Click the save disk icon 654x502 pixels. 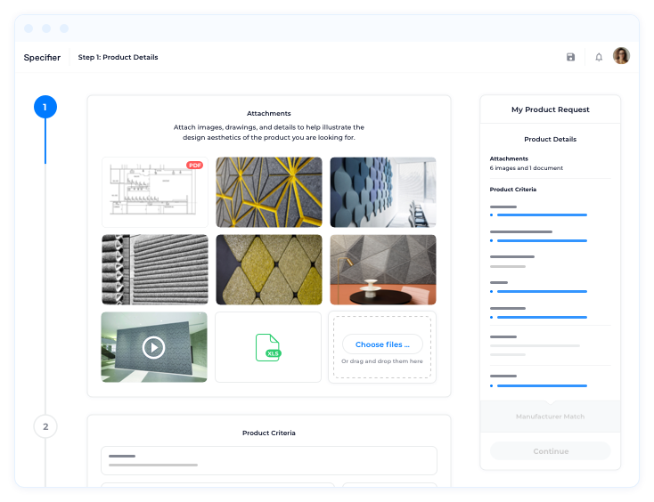pos(570,57)
